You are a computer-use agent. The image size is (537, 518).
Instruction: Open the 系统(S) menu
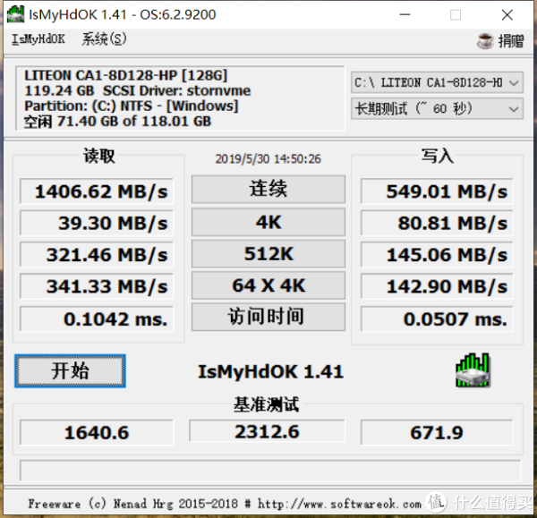point(105,39)
